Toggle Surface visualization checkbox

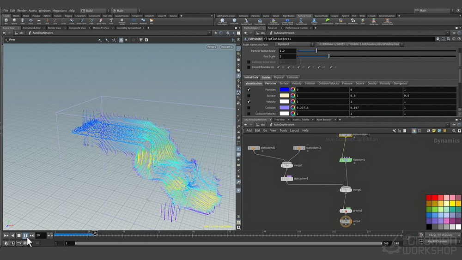click(249, 96)
